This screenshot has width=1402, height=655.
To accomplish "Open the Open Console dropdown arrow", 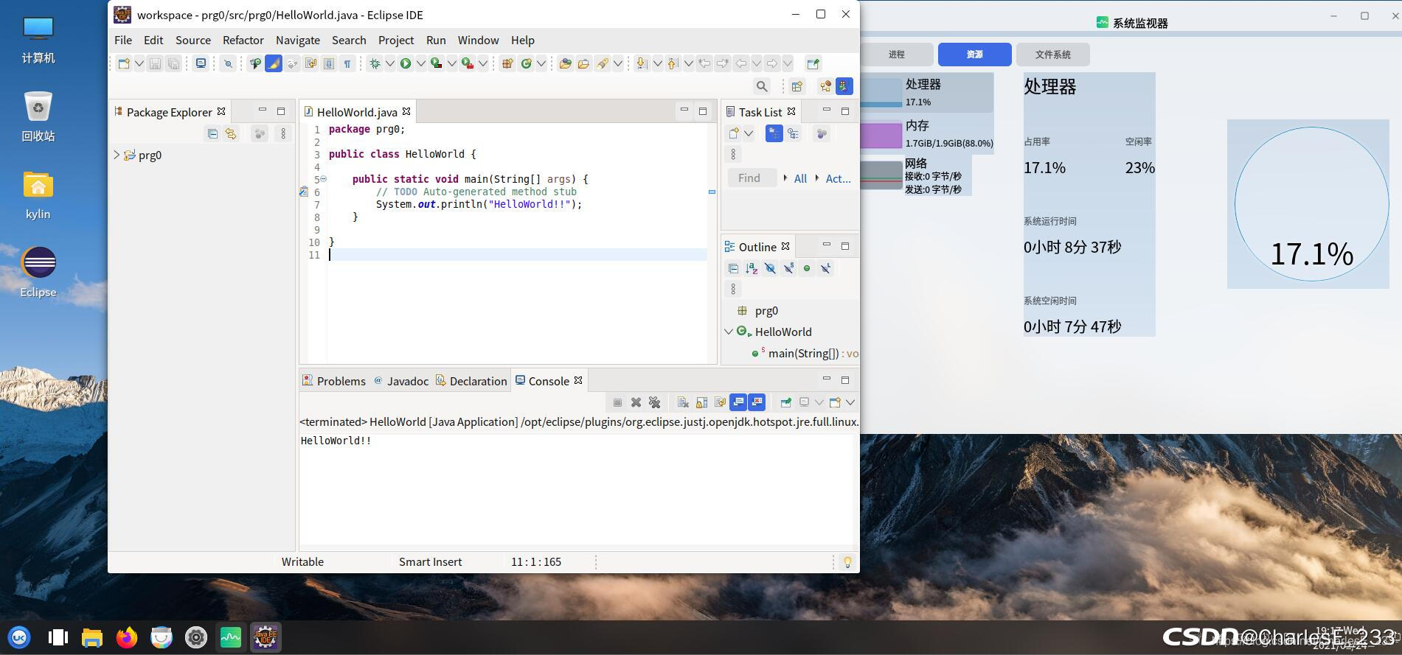I will pyautogui.click(x=850, y=402).
